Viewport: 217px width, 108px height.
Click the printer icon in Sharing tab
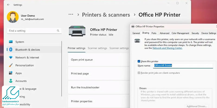pyautogui.click(x=137, y=41)
